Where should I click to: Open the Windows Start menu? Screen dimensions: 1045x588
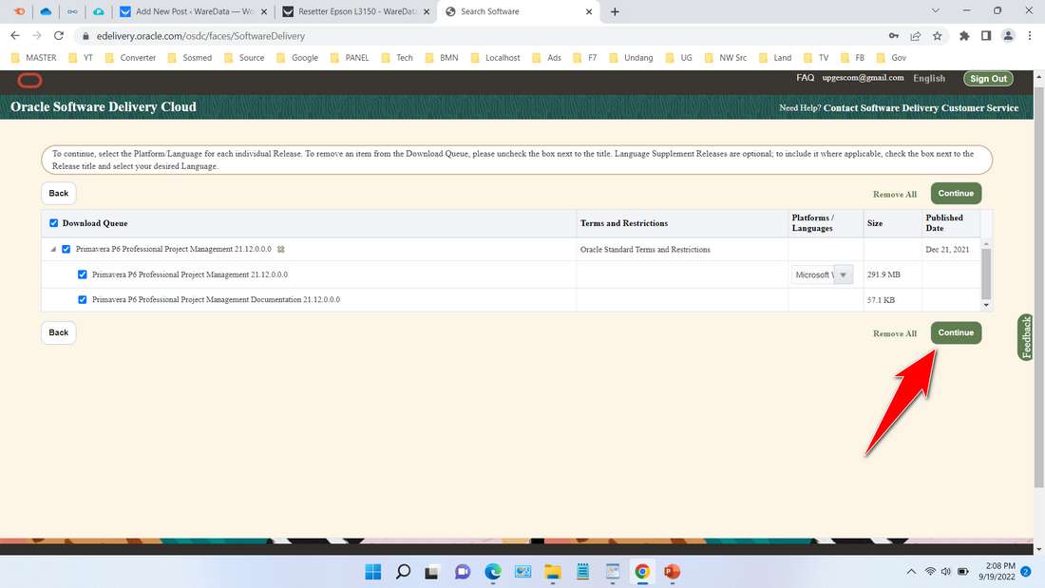(372, 572)
